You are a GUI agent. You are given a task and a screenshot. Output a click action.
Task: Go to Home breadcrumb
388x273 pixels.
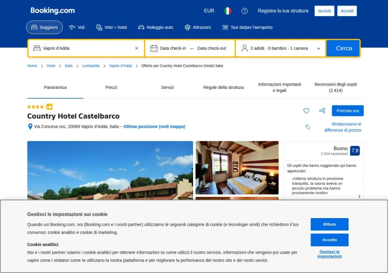pyautogui.click(x=32, y=66)
